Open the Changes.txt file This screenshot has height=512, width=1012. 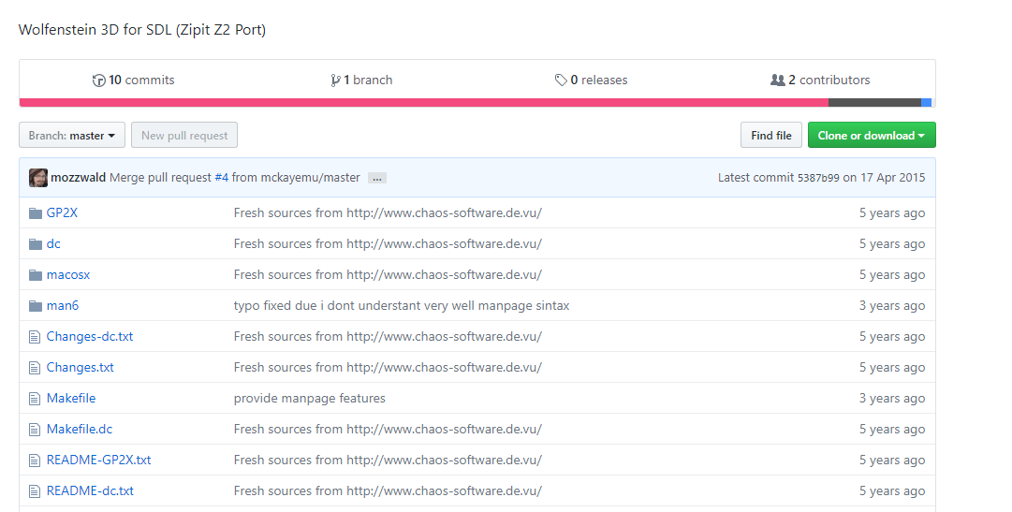80,368
